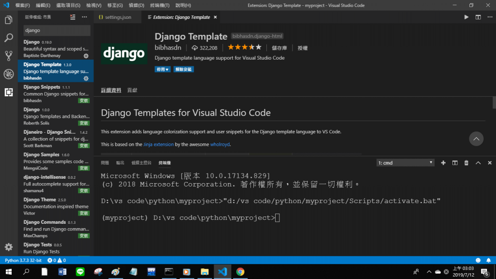Switch to settings.json tab

118,17
